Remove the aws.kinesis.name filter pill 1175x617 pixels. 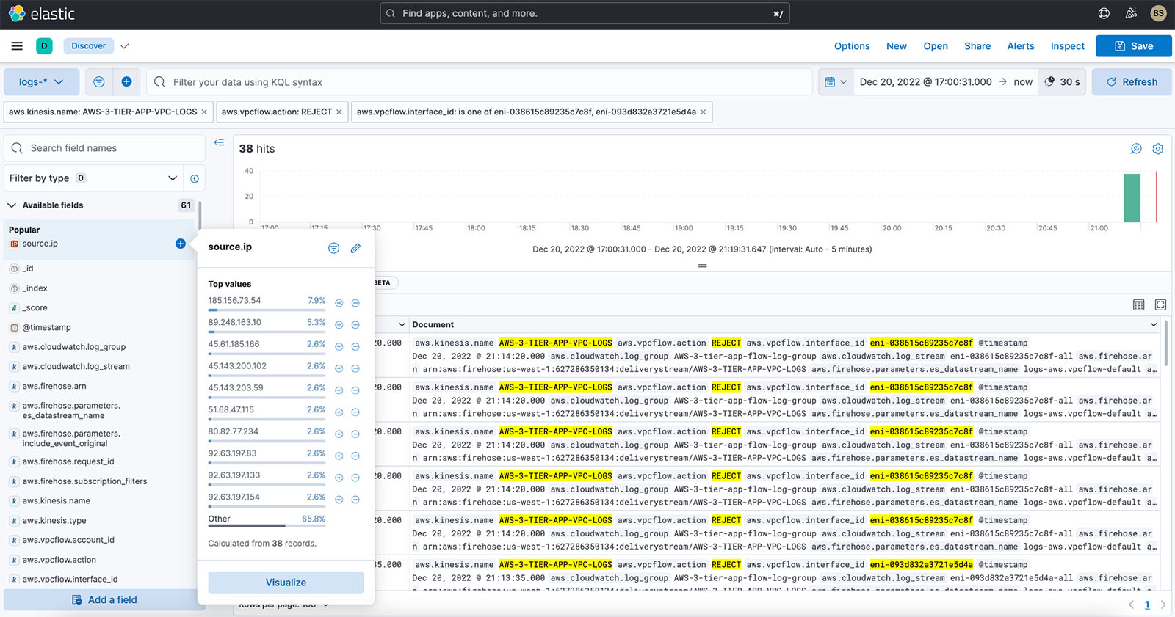(204, 112)
